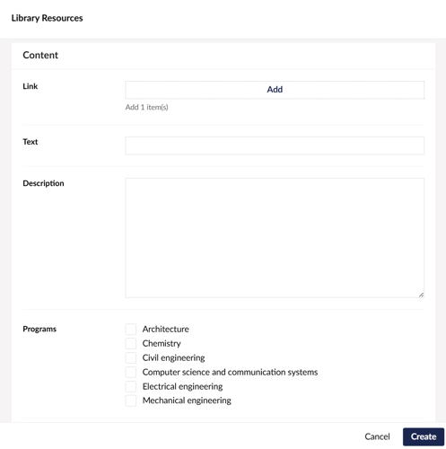Mark the Mechanical engineering checkbox
The image size is (446, 449).
coord(131,401)
